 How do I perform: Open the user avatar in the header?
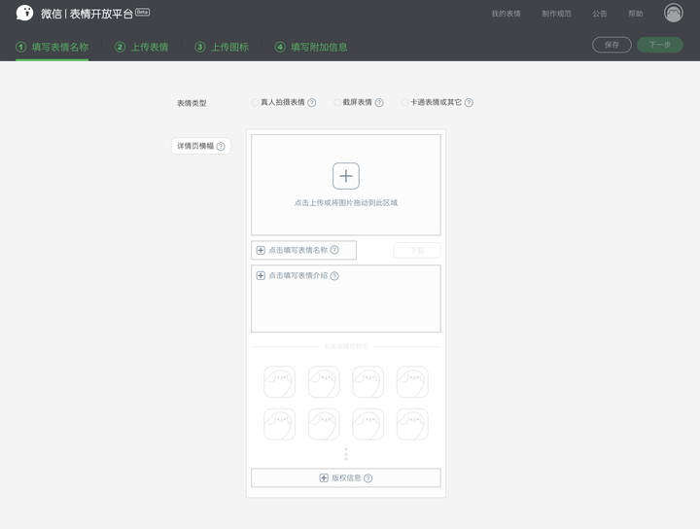[673, 13]
